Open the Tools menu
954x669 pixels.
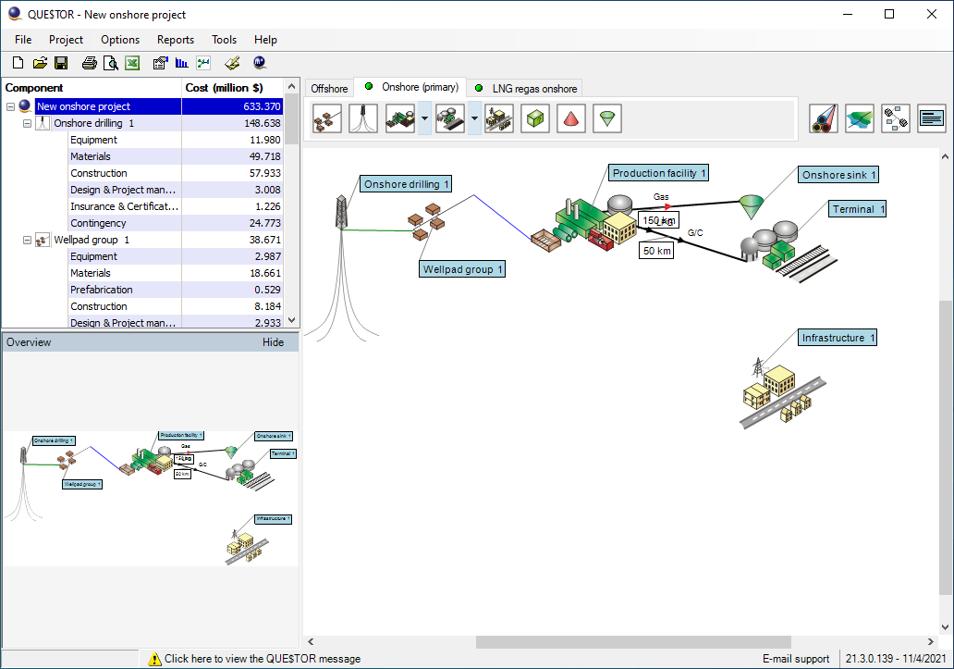coord(224,40)
